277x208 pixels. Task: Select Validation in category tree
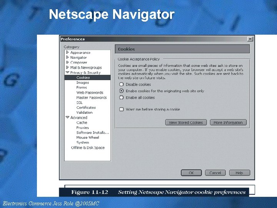point(84,112)
